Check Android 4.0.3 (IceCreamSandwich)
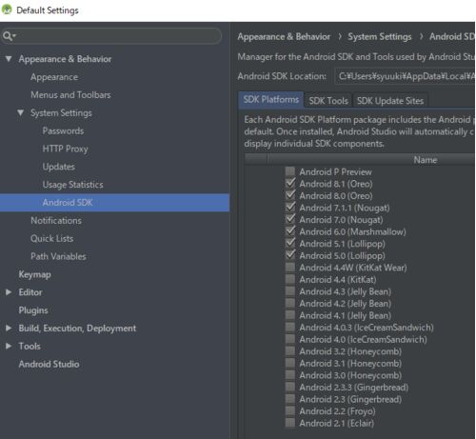476x439 pixels. coord(290,327)
